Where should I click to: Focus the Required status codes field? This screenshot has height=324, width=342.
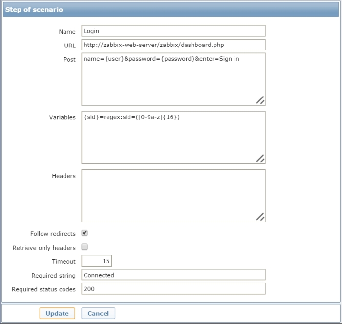173,289
